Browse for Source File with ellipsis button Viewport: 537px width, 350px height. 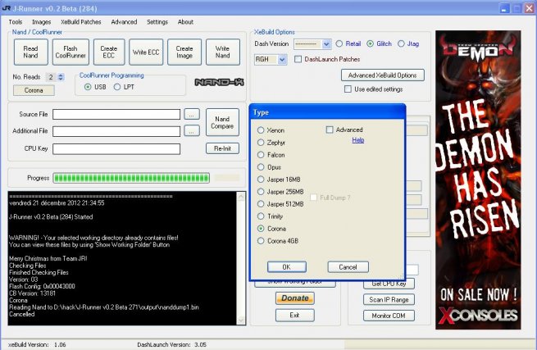pos(191,114)
